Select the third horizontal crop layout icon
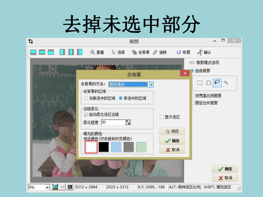 [x=51, y=52]
